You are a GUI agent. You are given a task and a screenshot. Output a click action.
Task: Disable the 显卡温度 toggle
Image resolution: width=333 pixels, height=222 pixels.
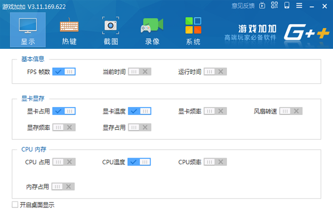(139, 111)
